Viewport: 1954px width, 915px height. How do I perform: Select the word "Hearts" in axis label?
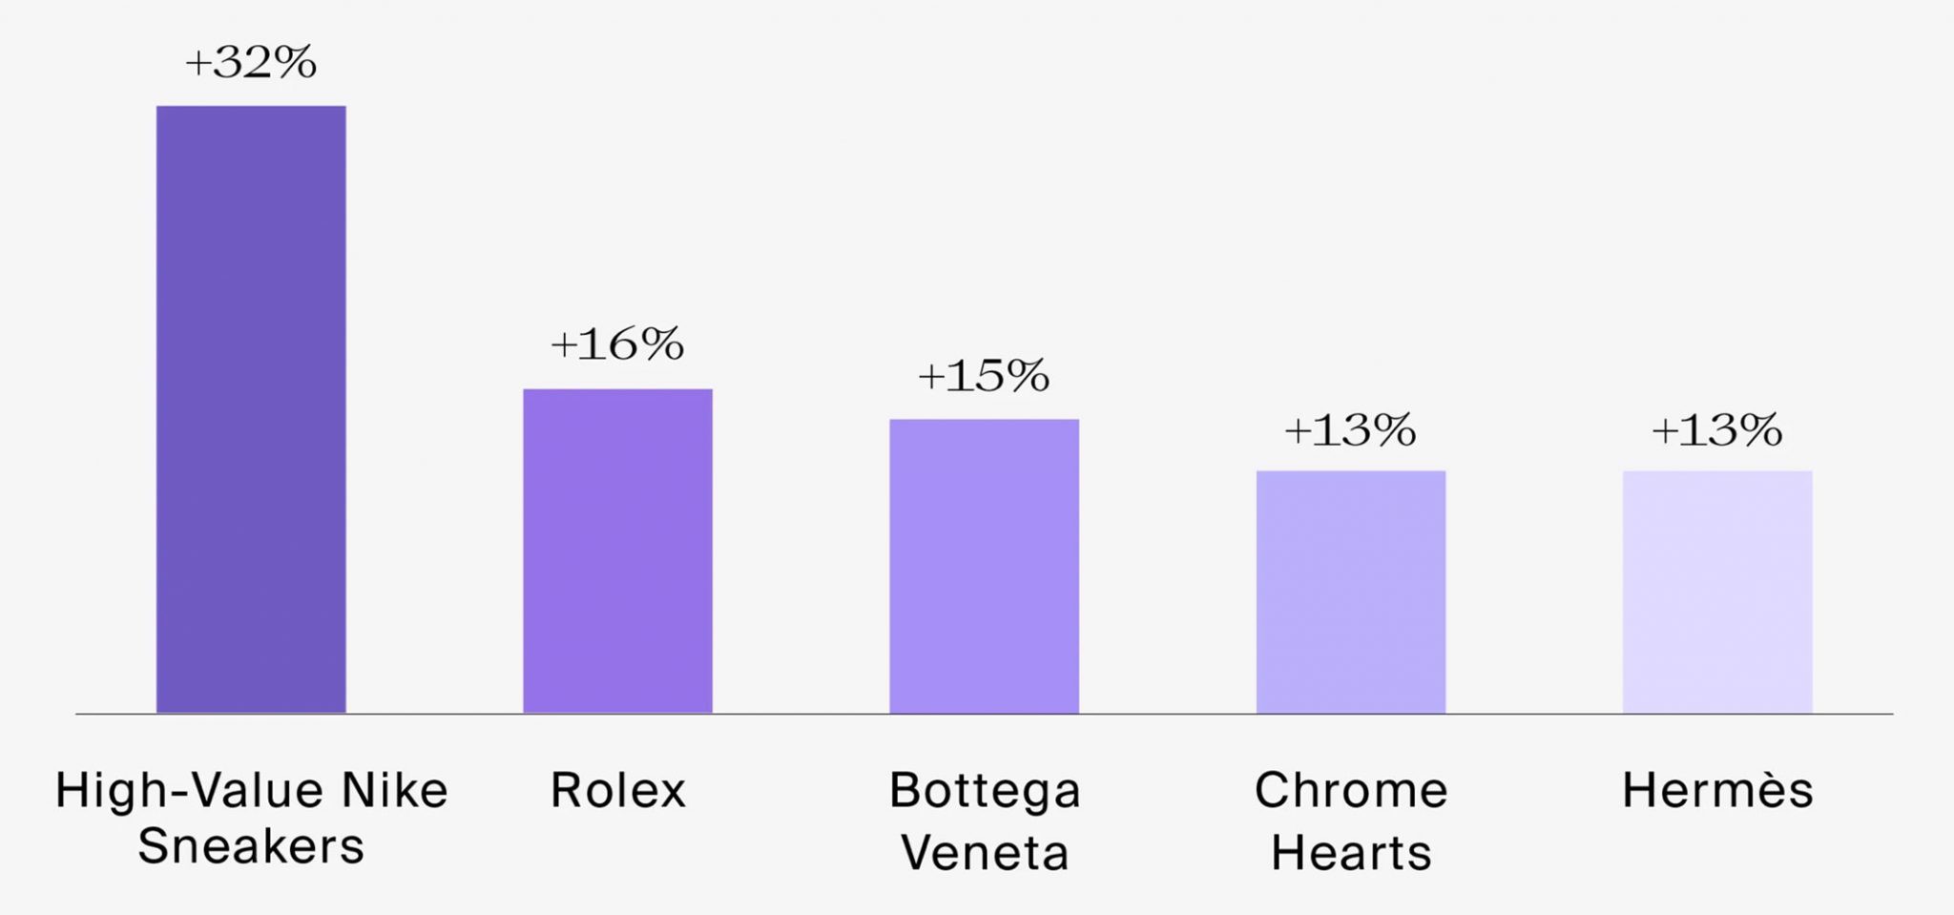tap(1350, 852)
